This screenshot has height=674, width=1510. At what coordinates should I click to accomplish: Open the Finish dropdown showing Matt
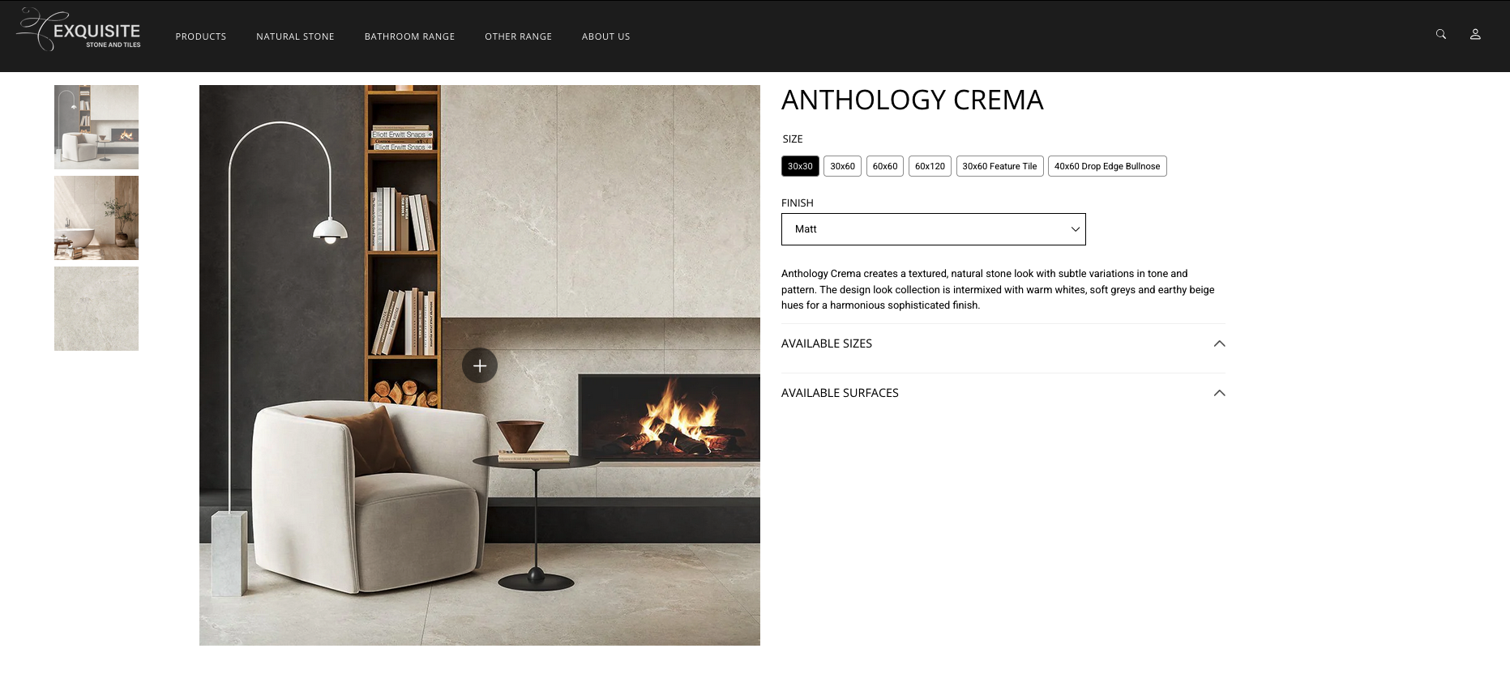[934, 229]
